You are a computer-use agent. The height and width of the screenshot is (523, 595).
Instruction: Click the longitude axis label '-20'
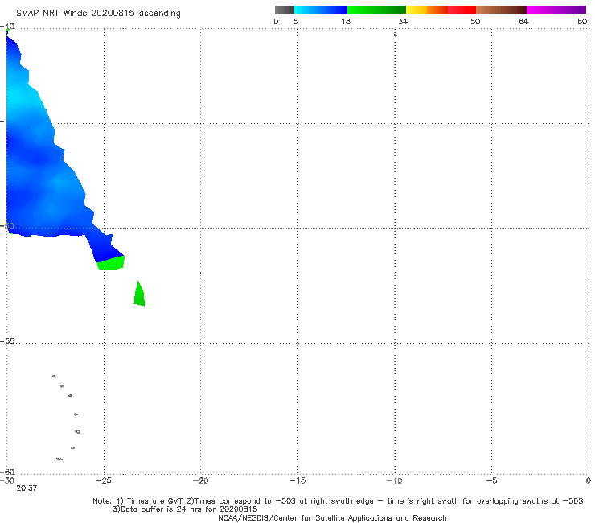200,481
